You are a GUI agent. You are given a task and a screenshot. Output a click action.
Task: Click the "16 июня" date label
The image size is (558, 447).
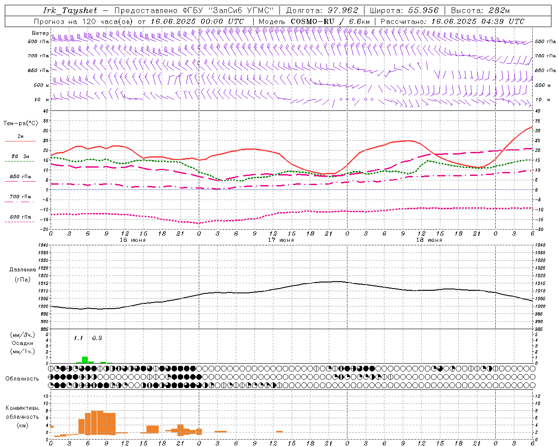[132, 240]
